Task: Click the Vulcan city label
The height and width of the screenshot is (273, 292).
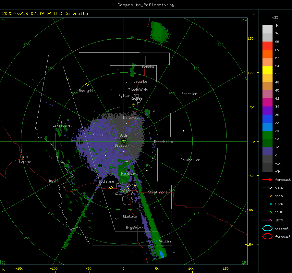Action: coord(165,241)
